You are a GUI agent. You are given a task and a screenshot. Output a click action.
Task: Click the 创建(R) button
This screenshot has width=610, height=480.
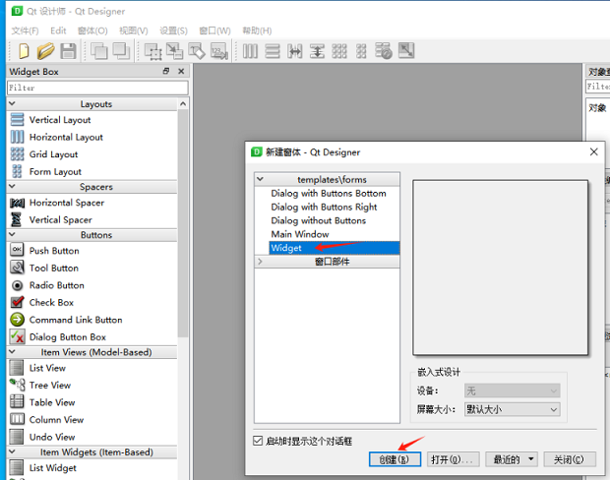[395, 459]
